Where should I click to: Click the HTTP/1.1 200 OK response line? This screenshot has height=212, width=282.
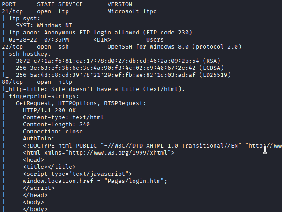click(49, 110)
